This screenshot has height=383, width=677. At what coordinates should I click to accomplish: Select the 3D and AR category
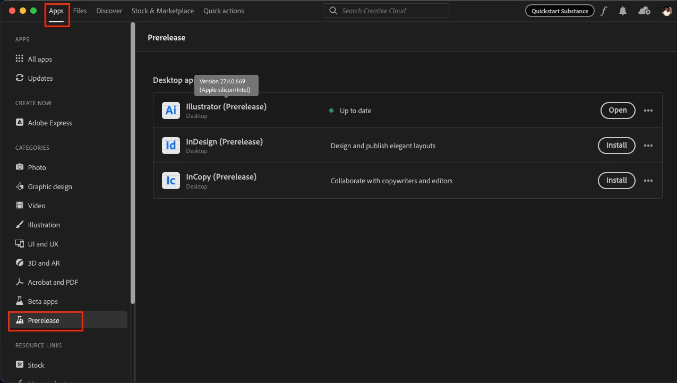pos(44,263)
